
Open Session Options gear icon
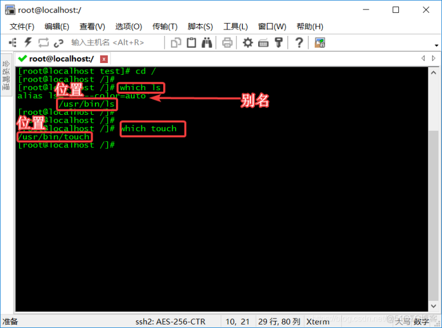248,43
